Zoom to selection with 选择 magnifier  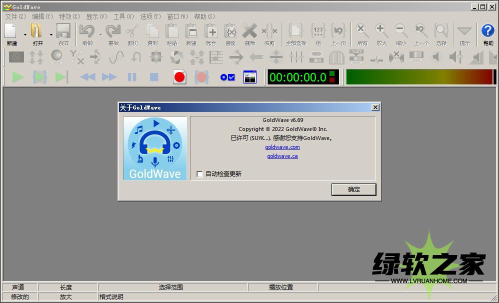(441, 31)
